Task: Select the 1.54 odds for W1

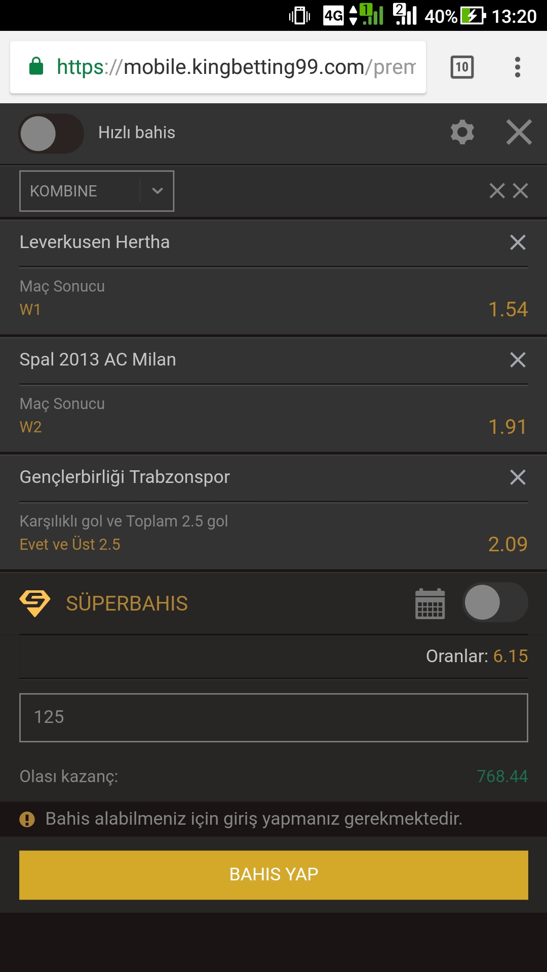Action: (x=508, y=309)
